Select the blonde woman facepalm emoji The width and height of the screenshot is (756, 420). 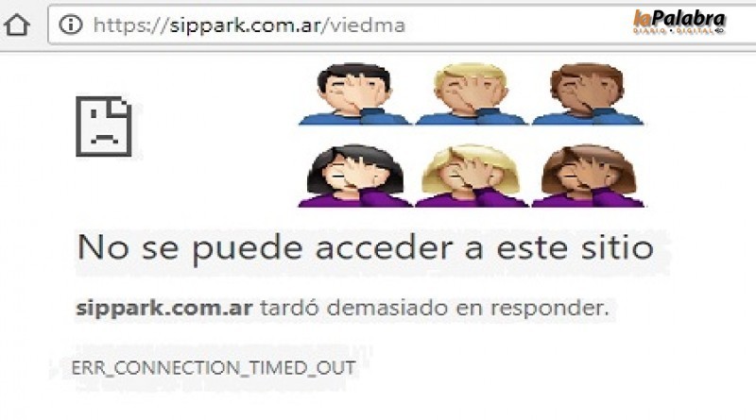click(471, 176)
